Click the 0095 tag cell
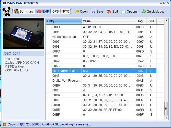Screen dimensions: 171x128 (140, 37)
